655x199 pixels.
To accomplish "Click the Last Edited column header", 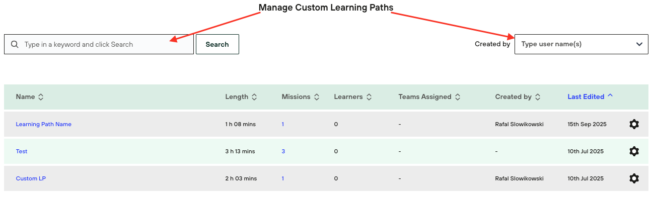I will 586,97.
